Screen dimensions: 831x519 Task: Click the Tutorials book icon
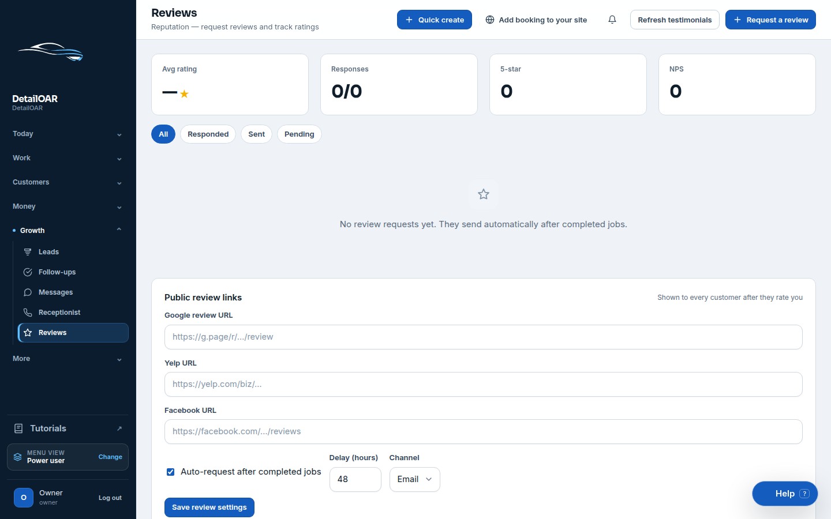[18, 428]
